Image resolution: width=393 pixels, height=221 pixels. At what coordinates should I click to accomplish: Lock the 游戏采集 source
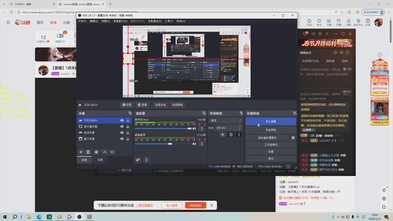(x=128, y=133)
